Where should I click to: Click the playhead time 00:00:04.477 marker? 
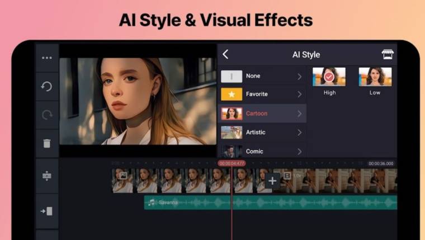[232, 163]
